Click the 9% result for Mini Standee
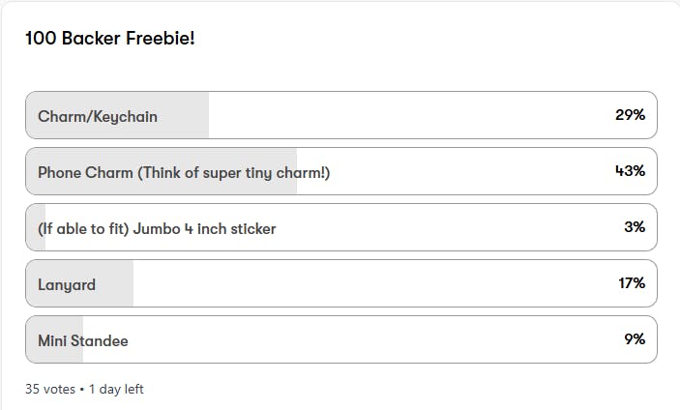Viewport: 680px width, 410px height. 635,339
